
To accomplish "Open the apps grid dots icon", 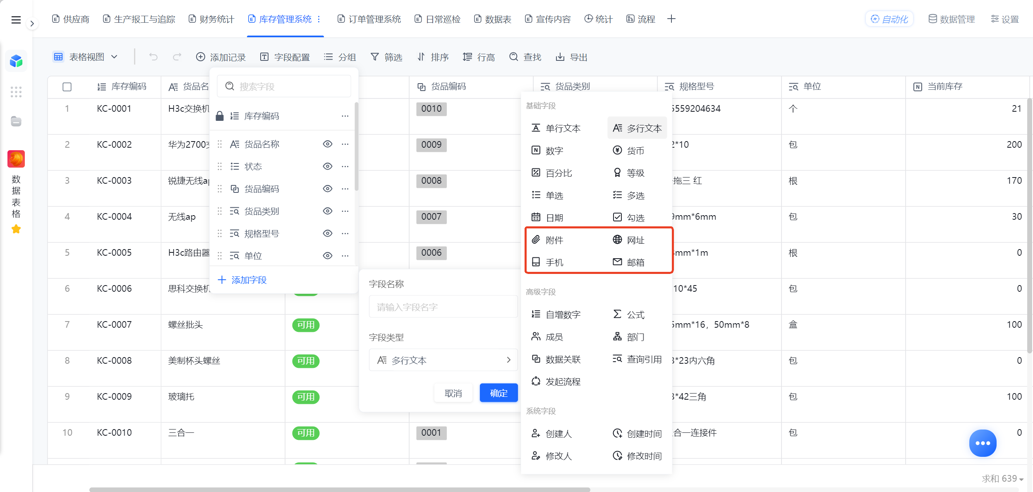I will (16, 92).
